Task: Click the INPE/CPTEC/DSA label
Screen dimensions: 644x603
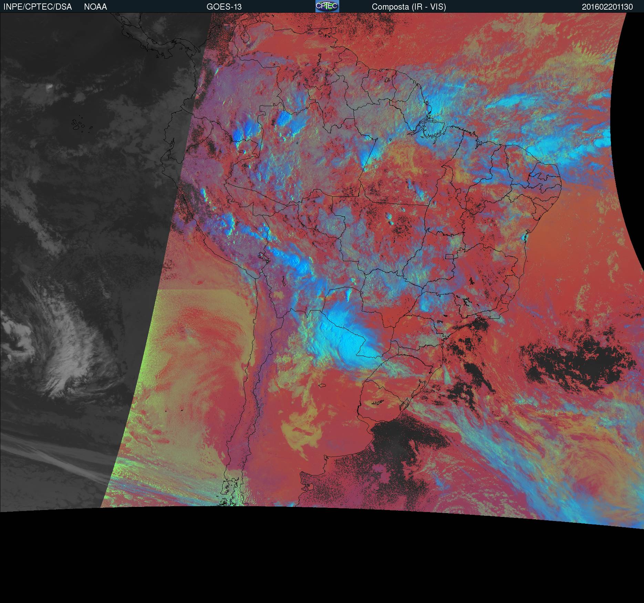Action: (38, 7)
